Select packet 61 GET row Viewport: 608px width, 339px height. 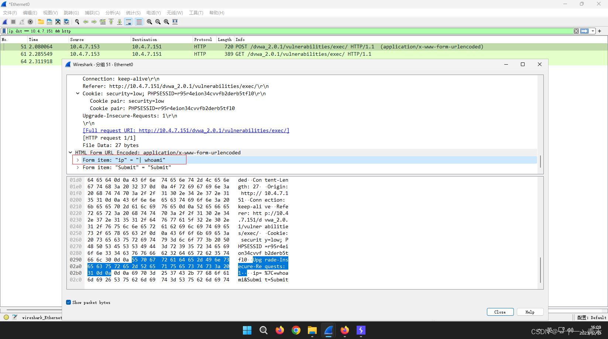tap(304, 54)
